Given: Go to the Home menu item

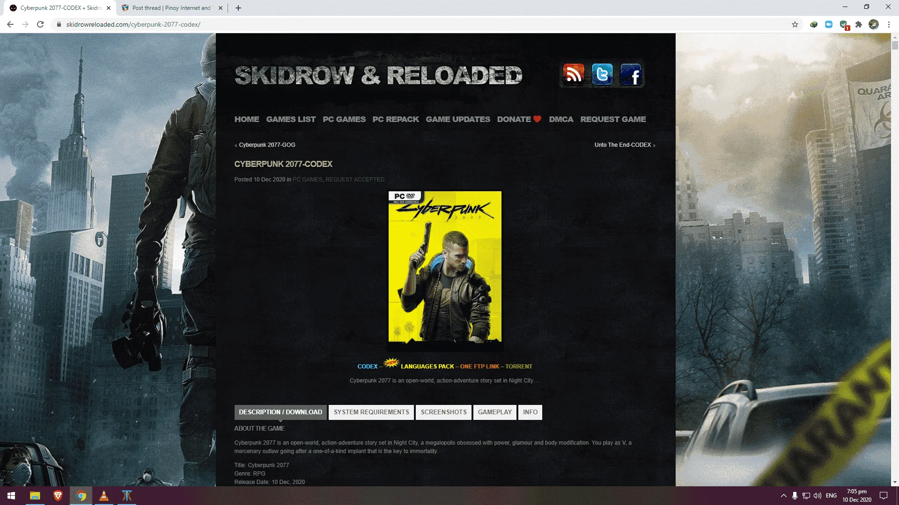Looking at the screenshot, I should click(x=247, y=119).
